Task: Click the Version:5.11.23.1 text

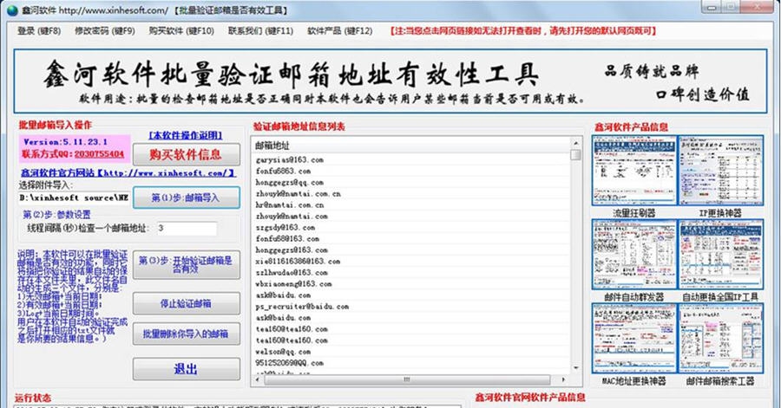Action: click(x=65, y=142)
